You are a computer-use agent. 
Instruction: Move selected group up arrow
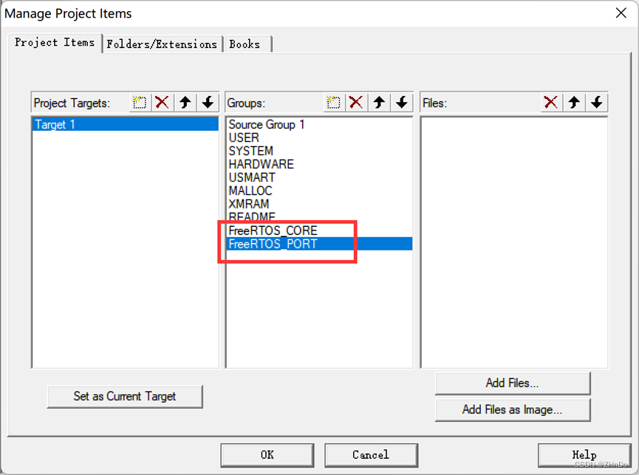click(379, 102)
